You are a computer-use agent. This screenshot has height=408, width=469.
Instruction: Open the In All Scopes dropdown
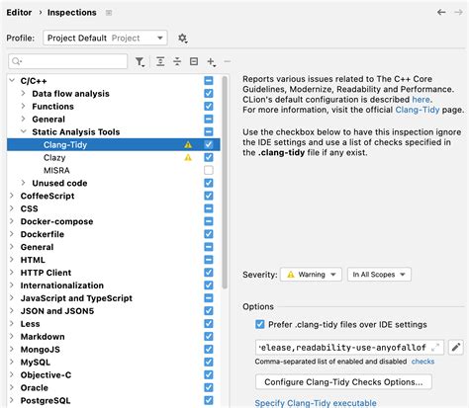pos(379,275)
